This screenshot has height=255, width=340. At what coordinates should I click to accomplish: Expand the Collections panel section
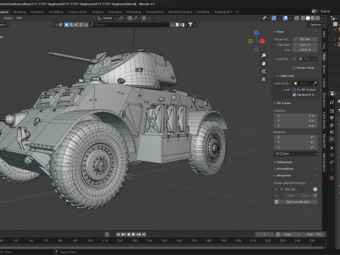point(275,162)
